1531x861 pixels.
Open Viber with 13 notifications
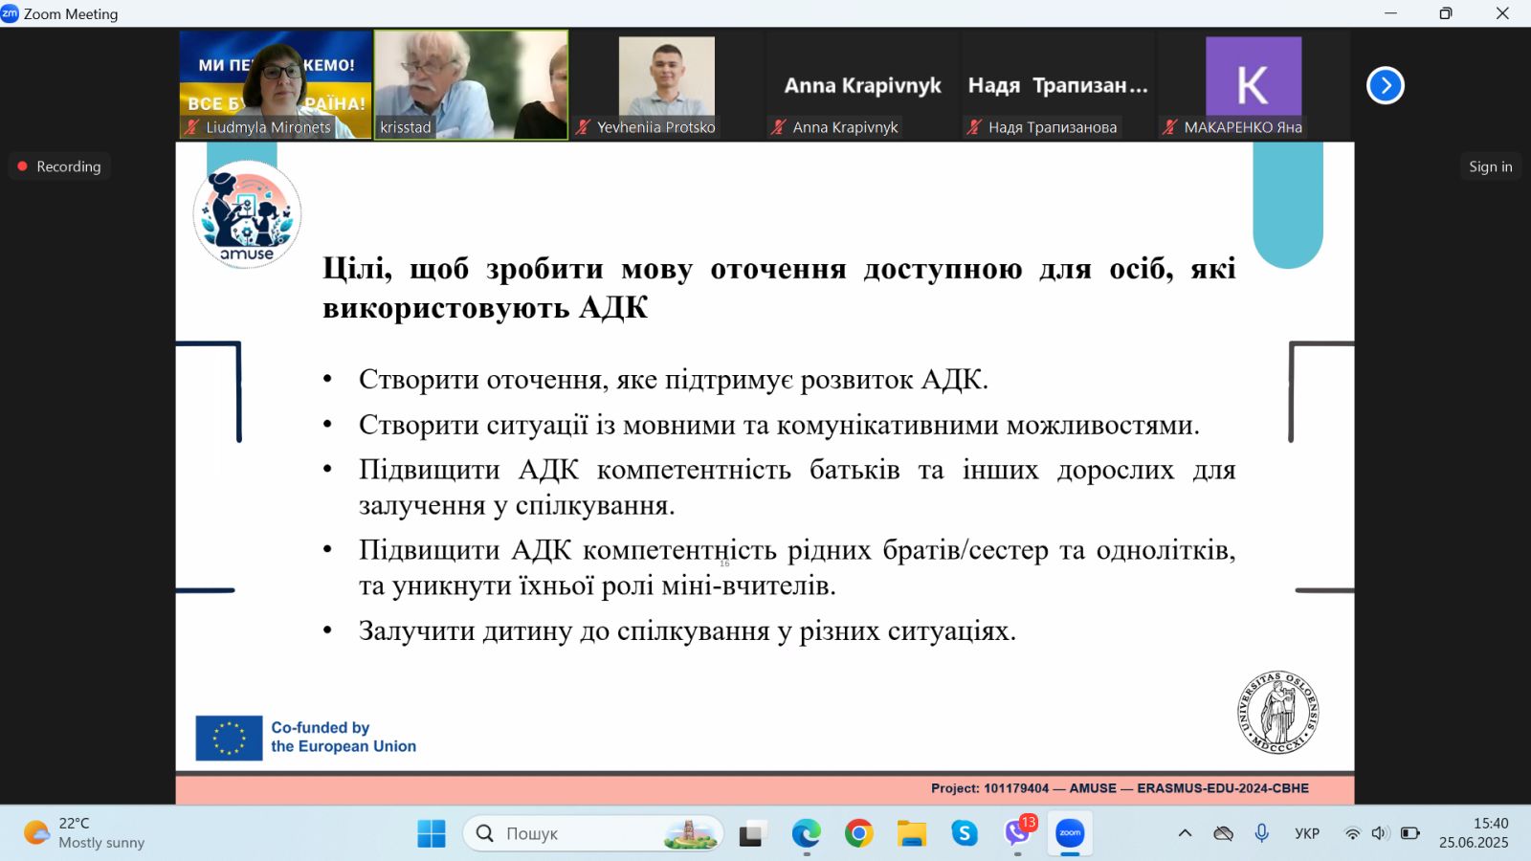coord(1018,832)
